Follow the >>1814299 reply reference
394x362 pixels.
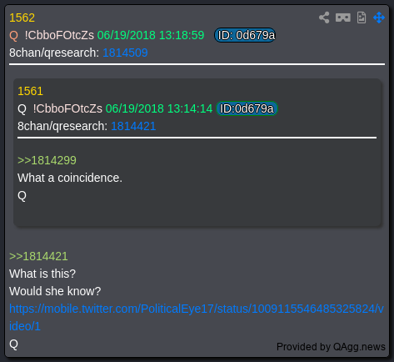pyautogui.click(x=47, y=160)
